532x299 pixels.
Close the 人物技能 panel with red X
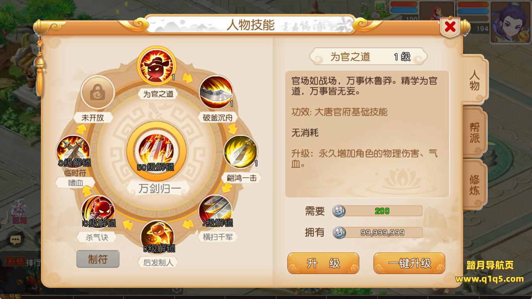[450, 27]
